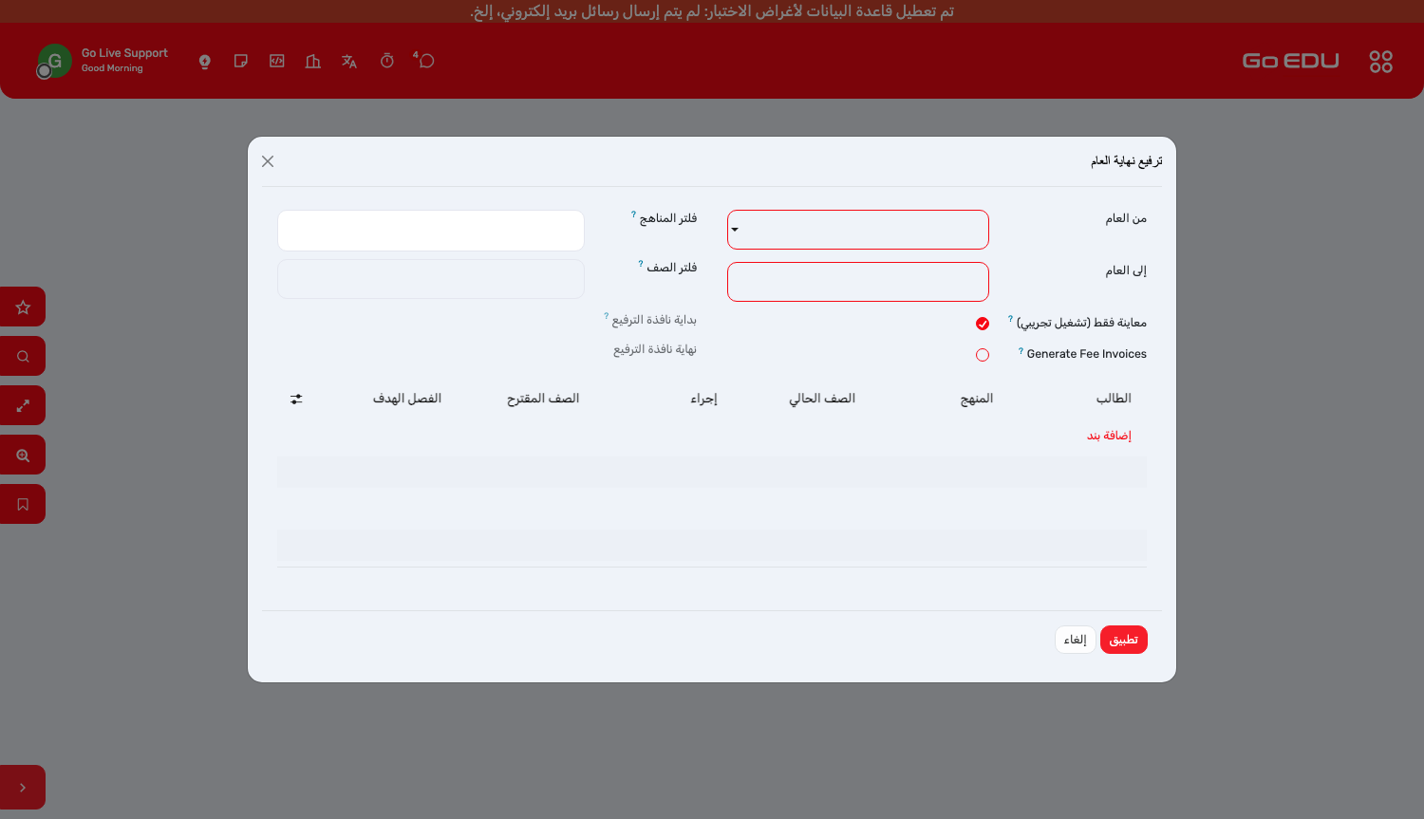Click the favorites star sidebar button
The image size is (1424, 819).
tap(23, 307)
